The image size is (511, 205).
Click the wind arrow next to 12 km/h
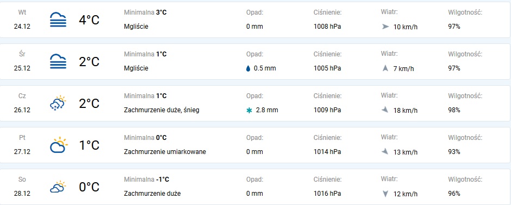click(x=385, y=194)
